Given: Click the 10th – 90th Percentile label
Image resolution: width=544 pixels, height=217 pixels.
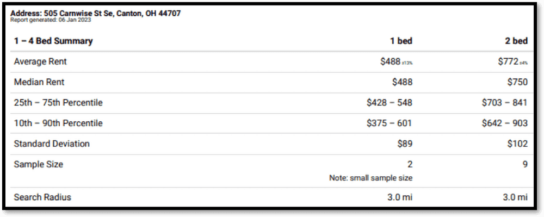Looking at the screenshot, I should click(x=58, y=123).
